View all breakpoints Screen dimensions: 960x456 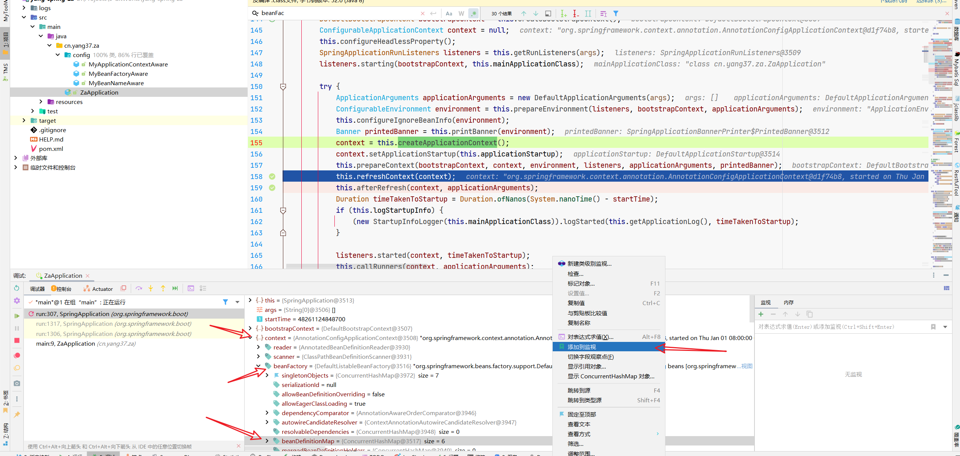[x=17, y=355]
